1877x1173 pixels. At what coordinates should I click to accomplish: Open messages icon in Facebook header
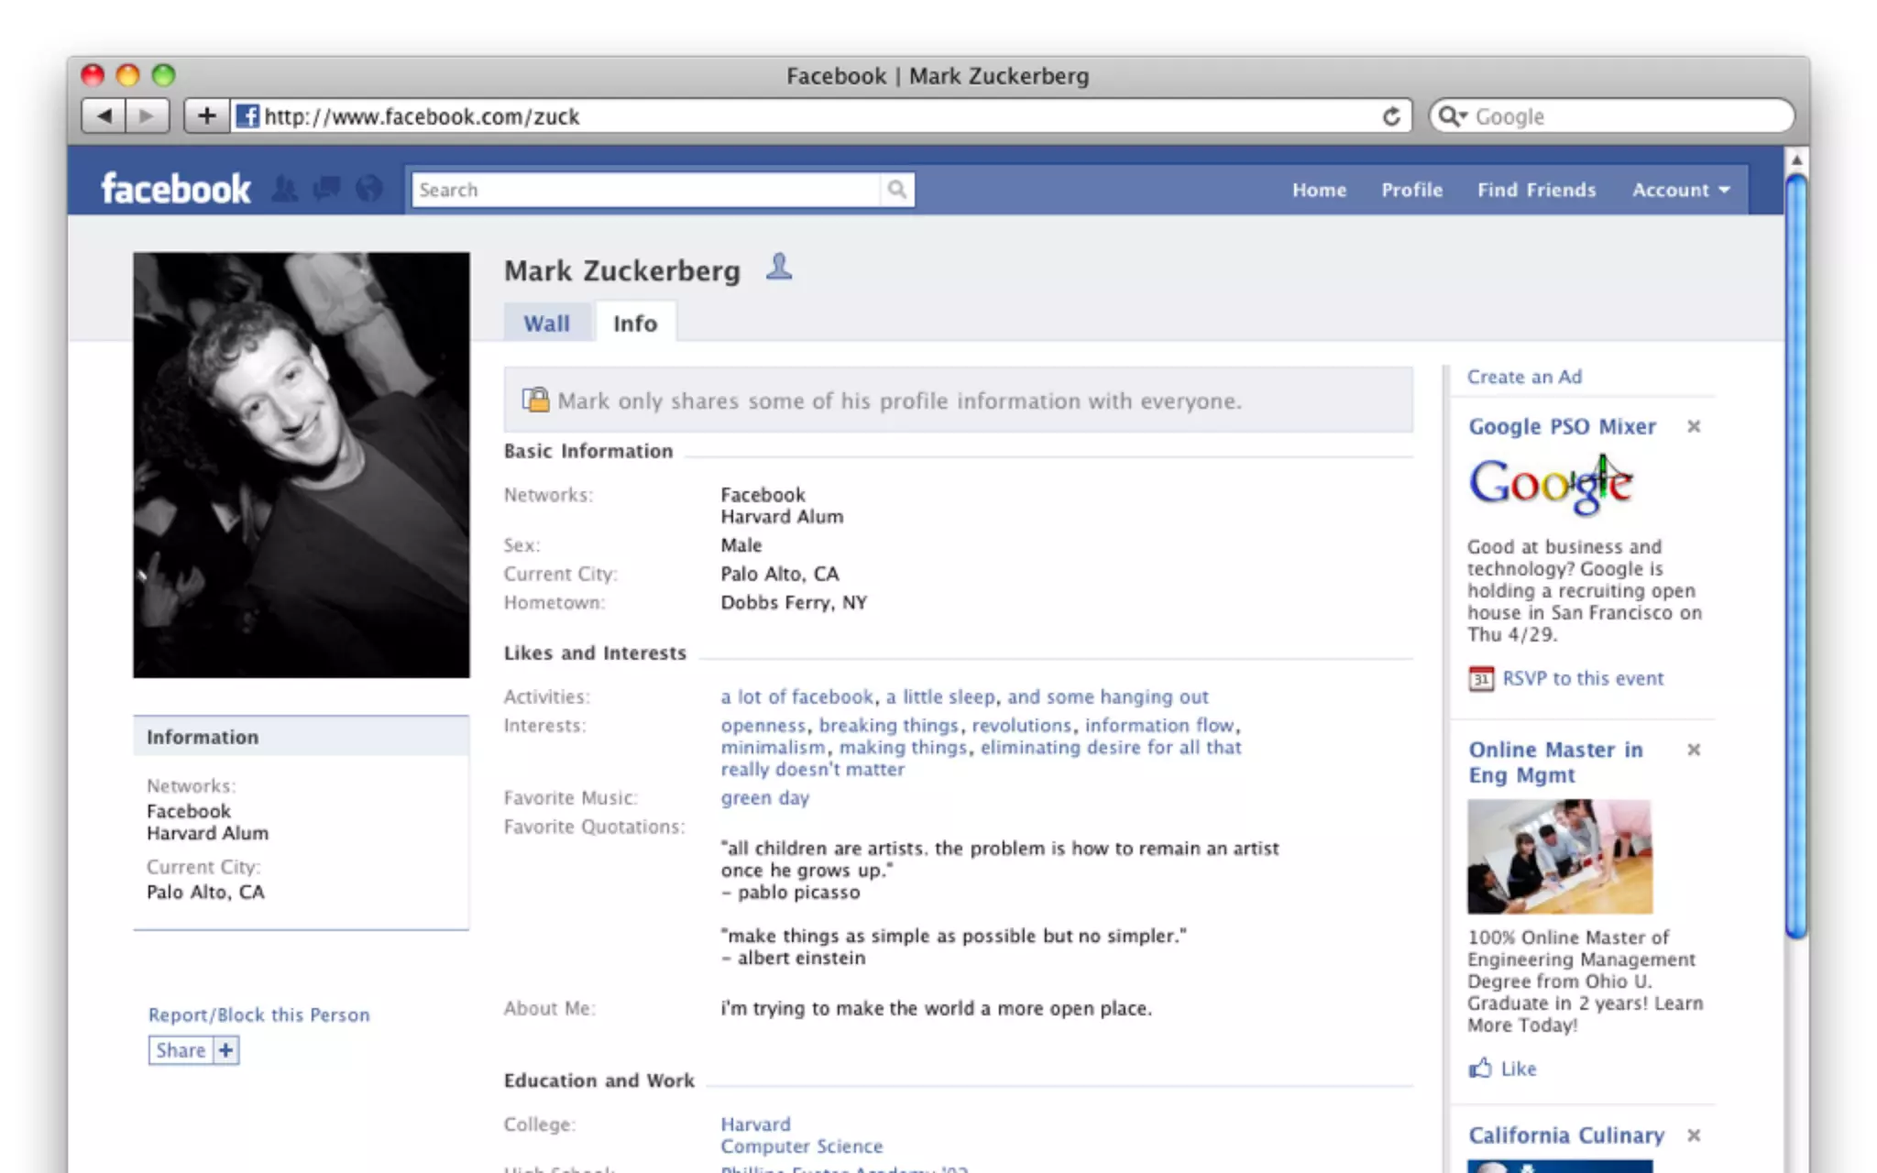point(326,189)
